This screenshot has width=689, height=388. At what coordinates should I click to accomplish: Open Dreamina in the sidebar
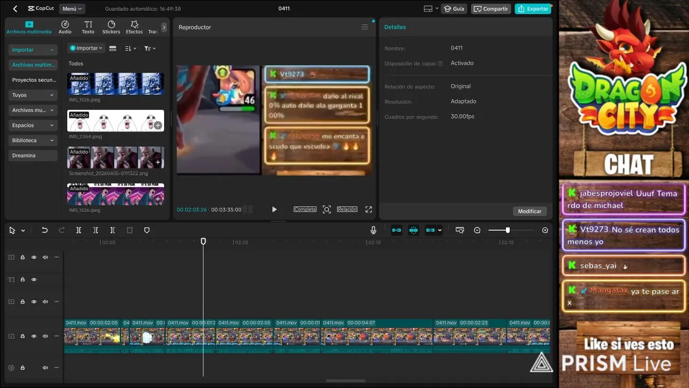coord(33,155)
